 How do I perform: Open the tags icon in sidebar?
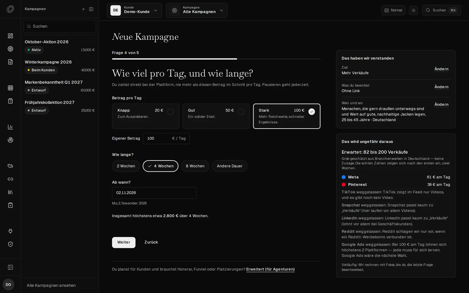(x=10, y=166)
